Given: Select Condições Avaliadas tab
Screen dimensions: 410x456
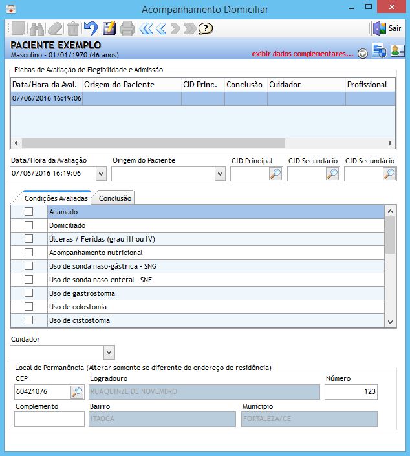Looking at the screenshot, I should (56, 198).
